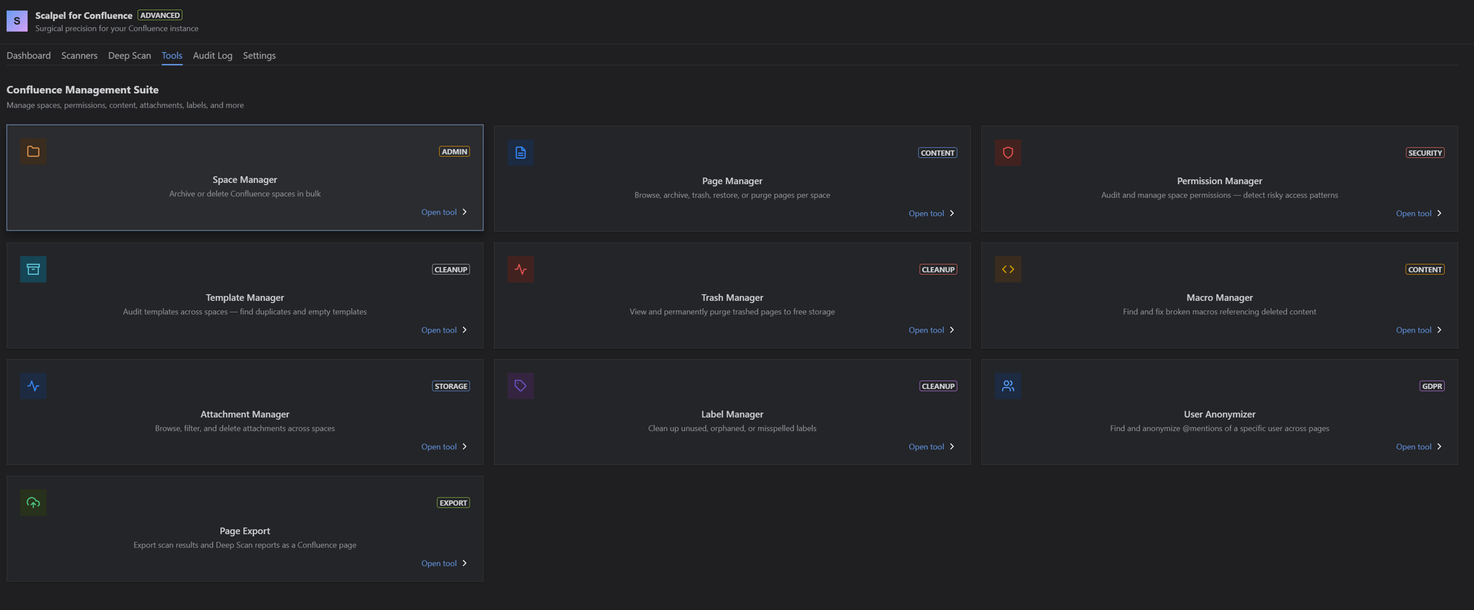
Task: Click the Permission Manager shield icon
Action: (1008, 152)
